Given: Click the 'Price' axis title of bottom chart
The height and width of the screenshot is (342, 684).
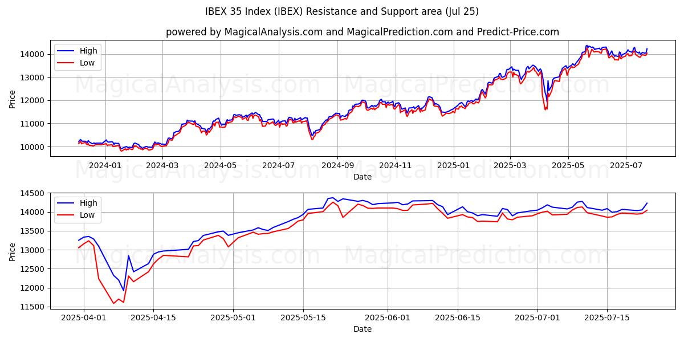Looking at the screenshot, I should click(13, 251).
